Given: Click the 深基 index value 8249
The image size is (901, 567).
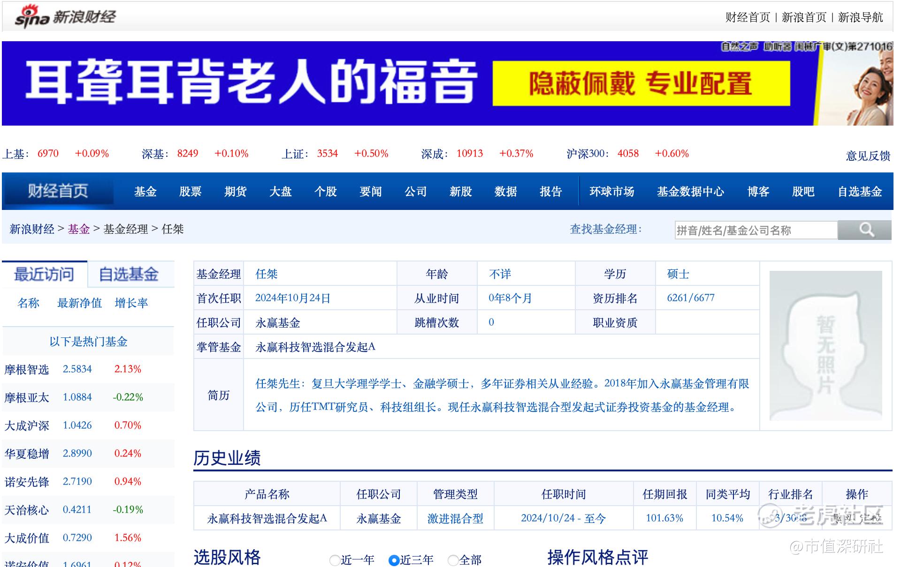Looking at the screenshot, I should pos(188,154).
